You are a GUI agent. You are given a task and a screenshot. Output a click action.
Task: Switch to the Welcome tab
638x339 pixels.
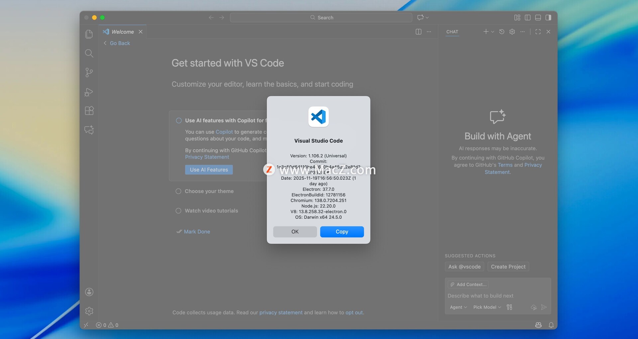[x=122, y=32]
